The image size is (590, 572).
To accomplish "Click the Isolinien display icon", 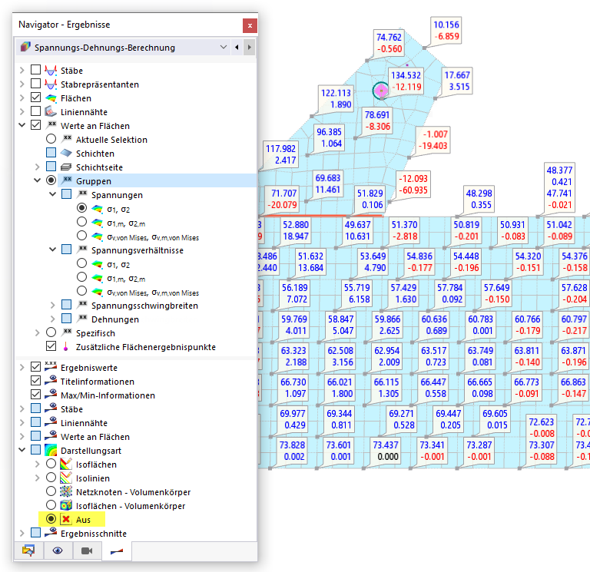I will tap(66, 478).
